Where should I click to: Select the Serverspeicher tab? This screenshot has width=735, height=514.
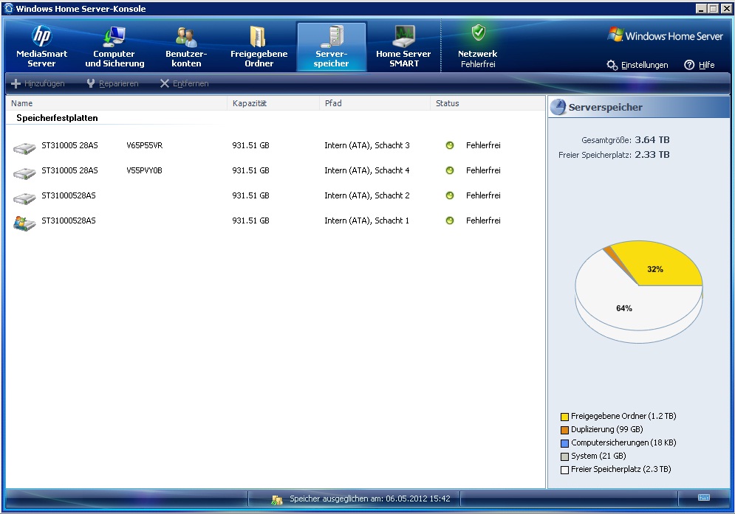pyautogui.click(x=331, y=46)
